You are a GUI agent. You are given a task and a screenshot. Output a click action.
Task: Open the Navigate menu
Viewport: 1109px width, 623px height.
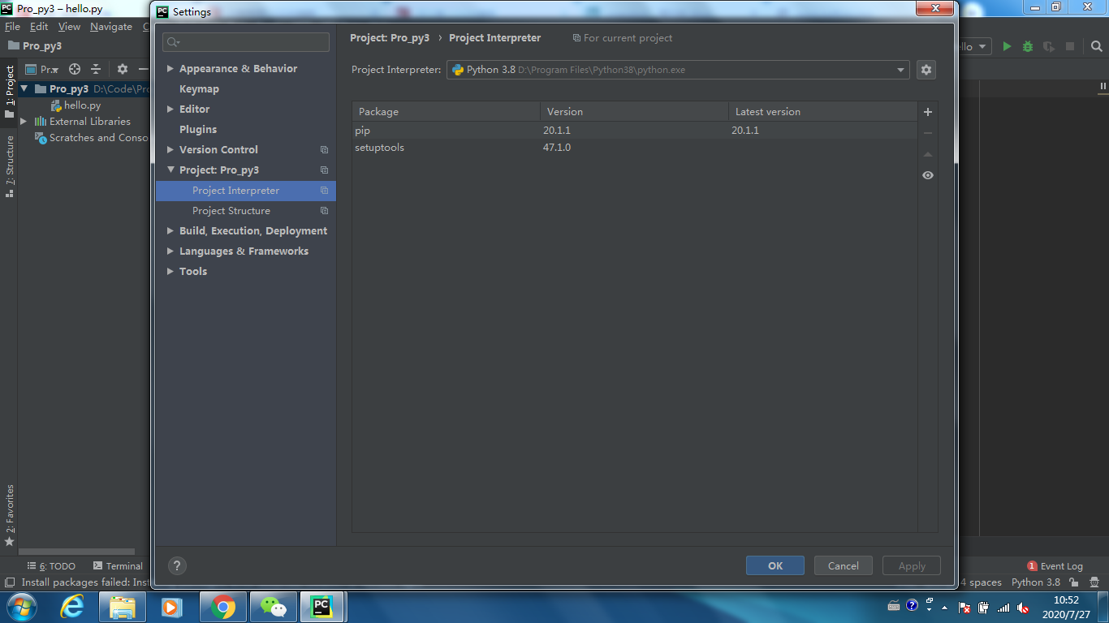click(111, 27)
